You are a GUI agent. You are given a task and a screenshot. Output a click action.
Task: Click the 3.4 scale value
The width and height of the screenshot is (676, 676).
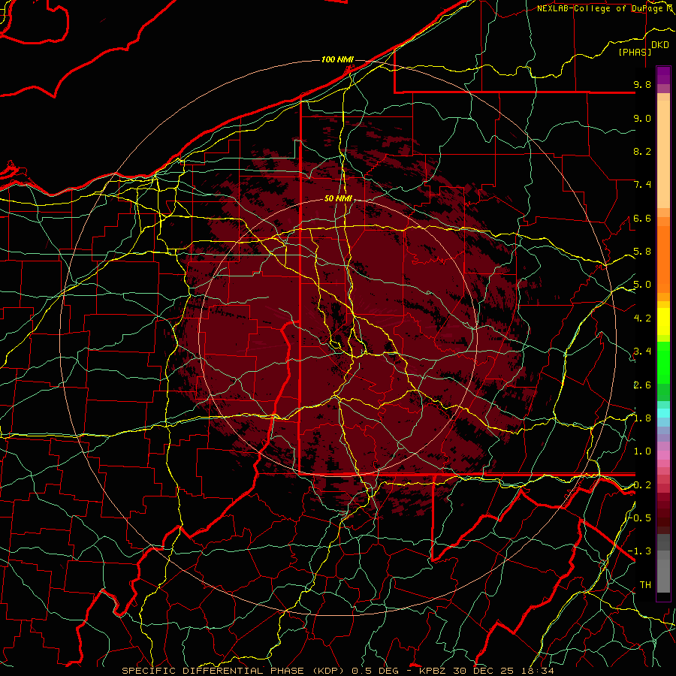point(642,352)
